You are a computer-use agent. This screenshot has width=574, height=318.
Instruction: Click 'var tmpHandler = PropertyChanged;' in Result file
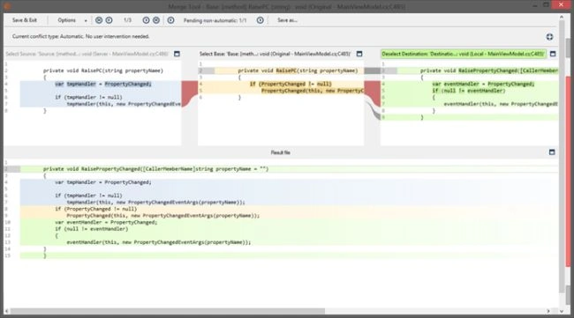pos(103,182)
